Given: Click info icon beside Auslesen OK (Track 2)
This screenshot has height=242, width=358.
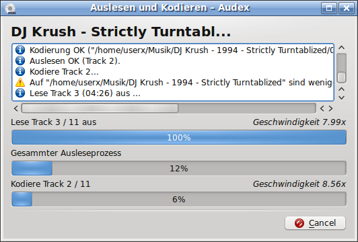Looking at the screenshot, I should (x=20, y=61).
